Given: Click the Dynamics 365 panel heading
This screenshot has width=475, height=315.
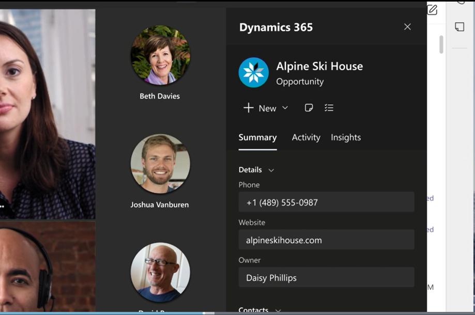Looking at the screenshot, I should (x=276, y=27).
